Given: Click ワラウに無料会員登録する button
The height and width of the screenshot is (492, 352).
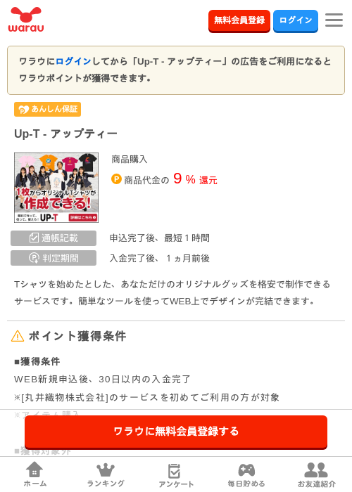Looking at the screenshot, I should pyautogui.click(x=176, y=432).
